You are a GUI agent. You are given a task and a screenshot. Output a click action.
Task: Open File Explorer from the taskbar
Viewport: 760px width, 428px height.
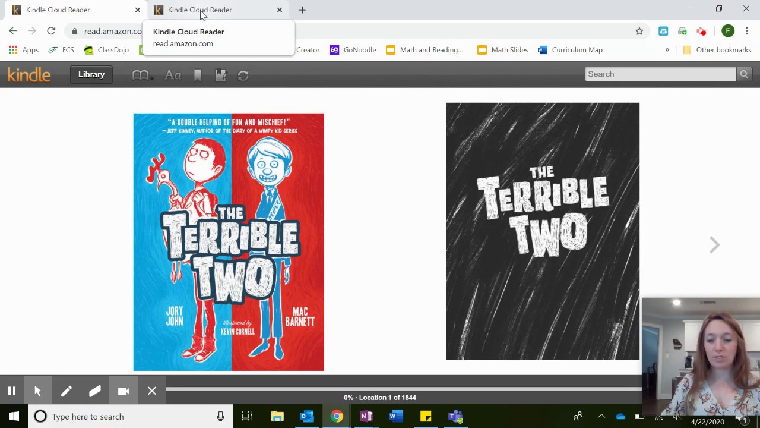pos(277,417)
